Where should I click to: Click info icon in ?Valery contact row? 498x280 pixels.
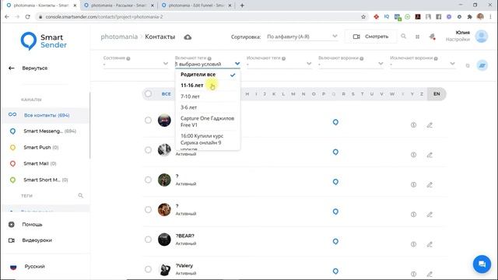tap(413, 274)
